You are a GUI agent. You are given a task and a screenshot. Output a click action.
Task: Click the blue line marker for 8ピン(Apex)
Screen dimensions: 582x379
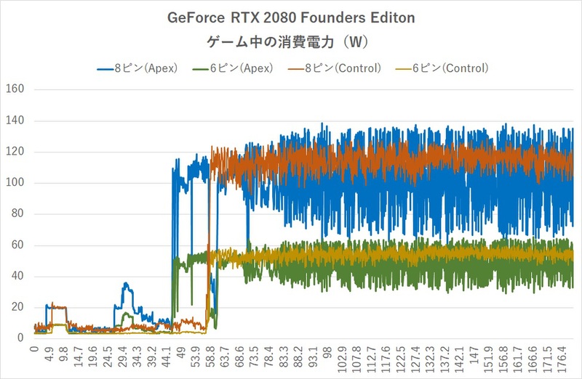pyautogui.click(x=105, y=69)
